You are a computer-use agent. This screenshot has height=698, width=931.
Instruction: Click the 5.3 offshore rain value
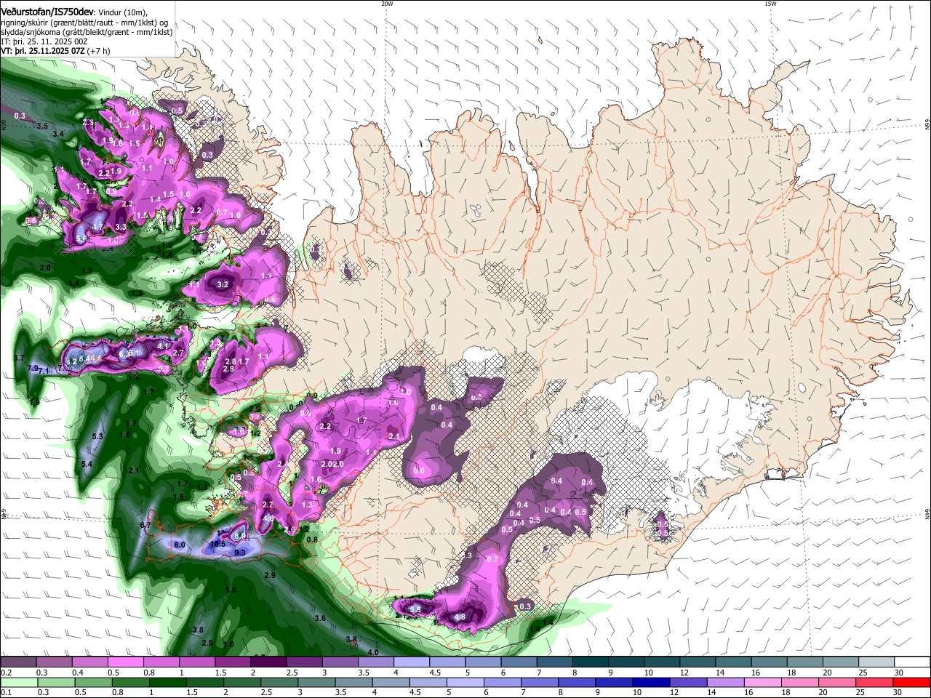pos(98,436)
